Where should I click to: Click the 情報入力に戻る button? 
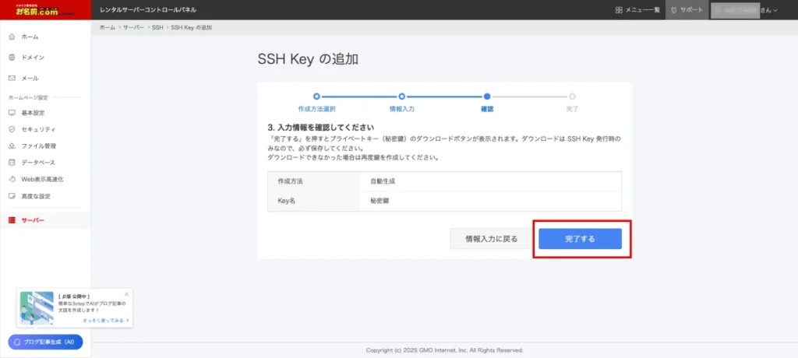coord(491,239)
